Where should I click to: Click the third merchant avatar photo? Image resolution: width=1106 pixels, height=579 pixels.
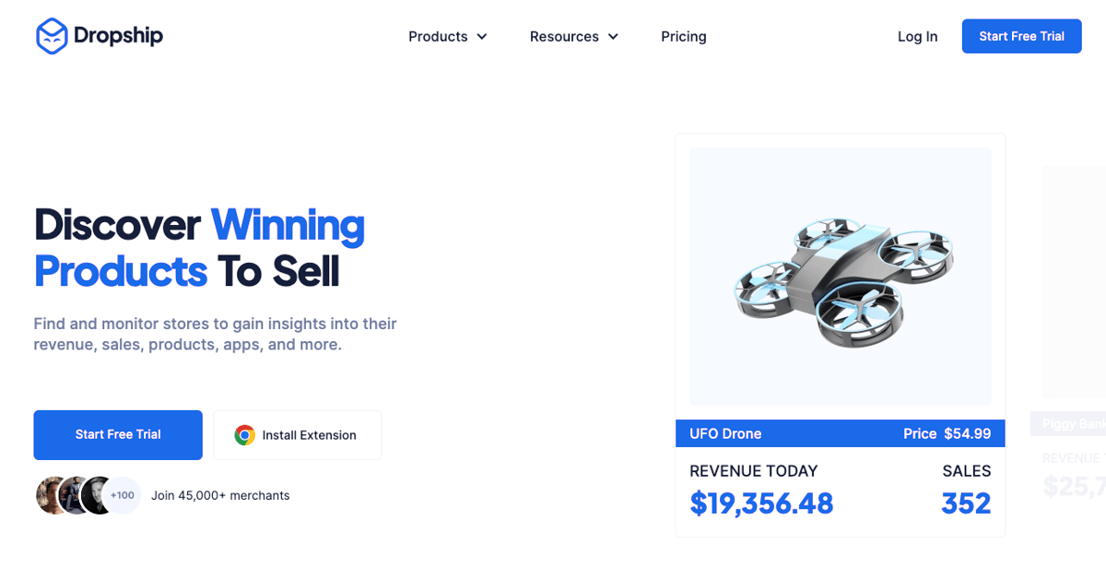click(x=98, y=495)
